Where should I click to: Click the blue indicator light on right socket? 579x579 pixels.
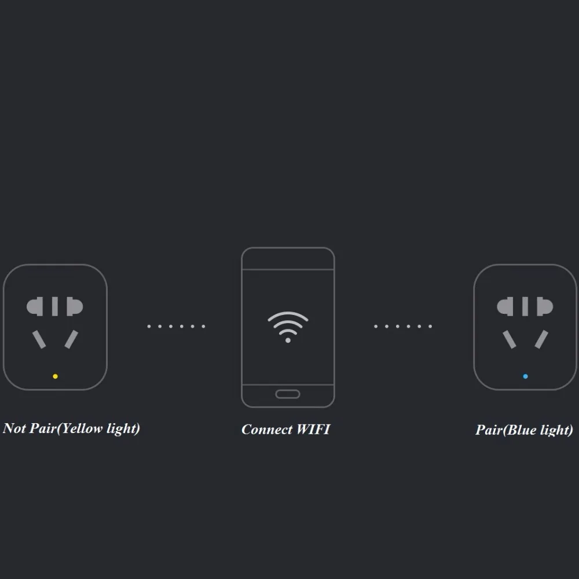click(x=526, y=376)
